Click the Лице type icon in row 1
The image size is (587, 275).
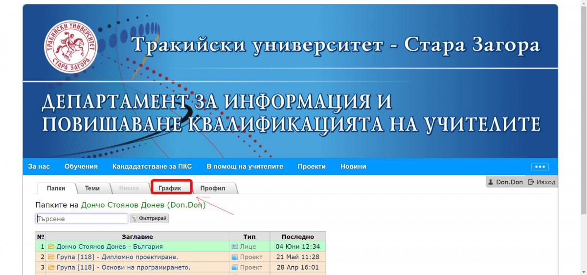coord(235,247)
